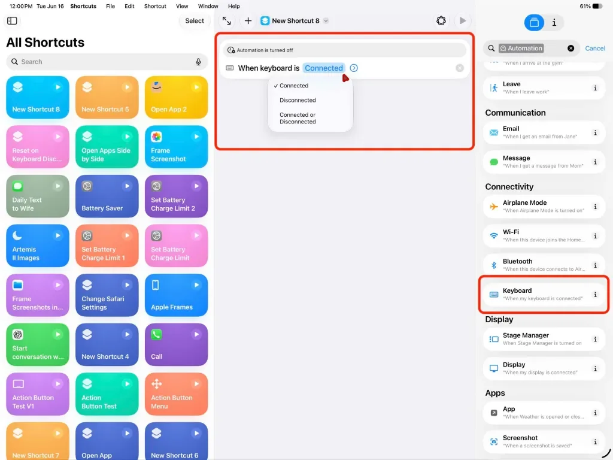Show info for the Airplane Mode automation
The width and height of the screenshot is (613, 460).
[595, 207]
